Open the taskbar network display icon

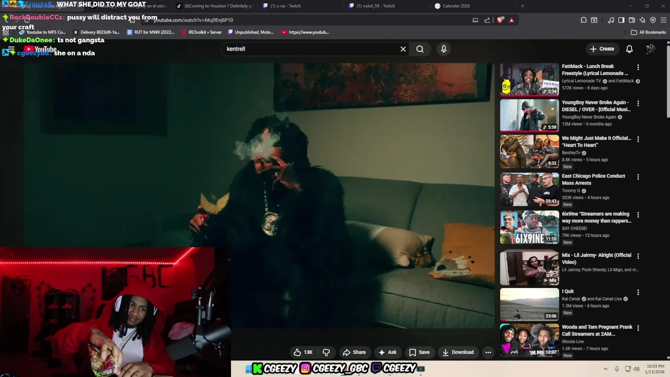click(x=628, y=369)
